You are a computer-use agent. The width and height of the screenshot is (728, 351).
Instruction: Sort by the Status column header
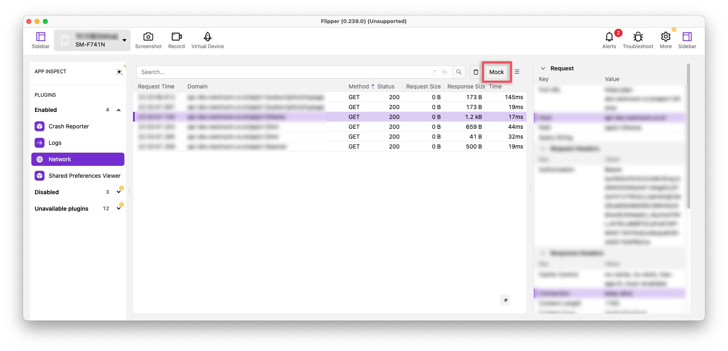click(x=386, y=86)
